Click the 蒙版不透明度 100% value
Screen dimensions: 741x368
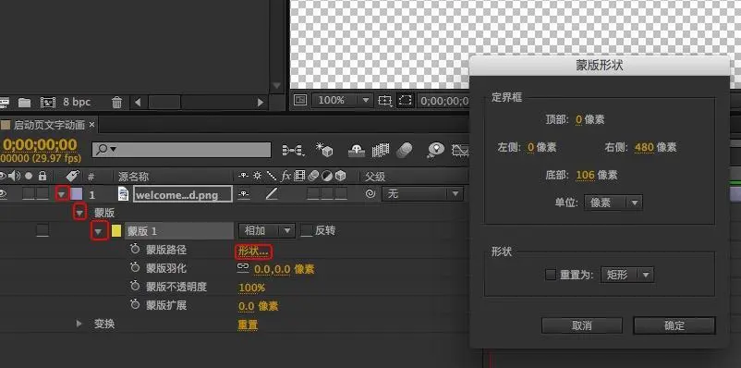(252, 288)
